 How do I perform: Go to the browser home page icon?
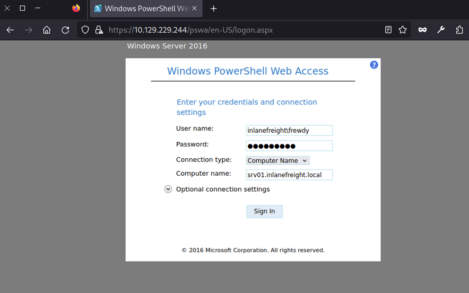tap(47, 30)
